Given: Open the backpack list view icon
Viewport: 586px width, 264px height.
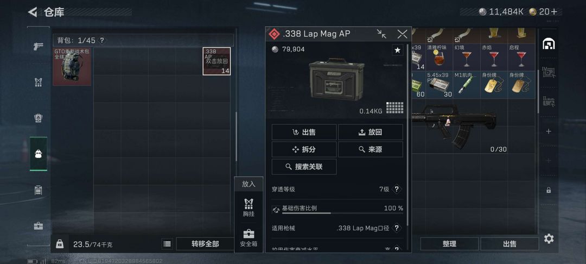Looking at the screenshot, I should [x=168, y=244].
